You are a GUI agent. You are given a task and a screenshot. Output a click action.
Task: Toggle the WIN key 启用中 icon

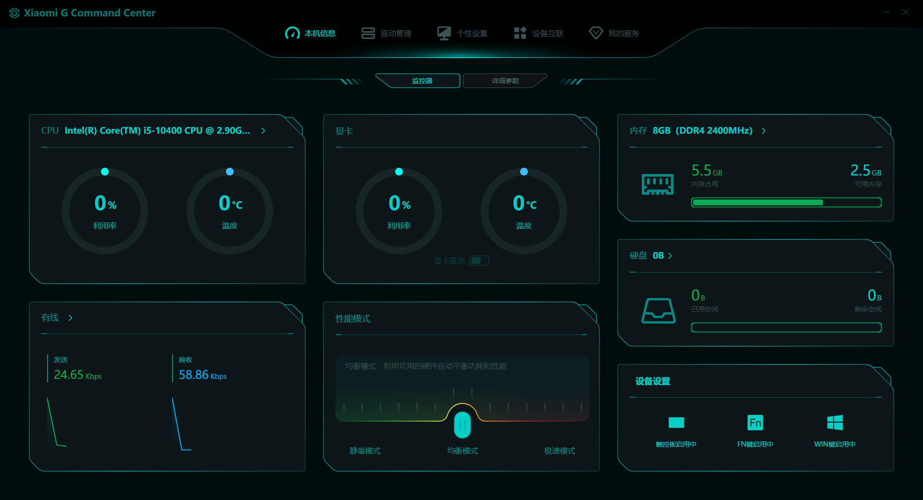tap(835, 423)
